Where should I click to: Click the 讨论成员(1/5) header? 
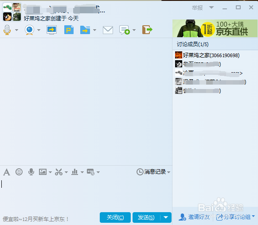193,44
